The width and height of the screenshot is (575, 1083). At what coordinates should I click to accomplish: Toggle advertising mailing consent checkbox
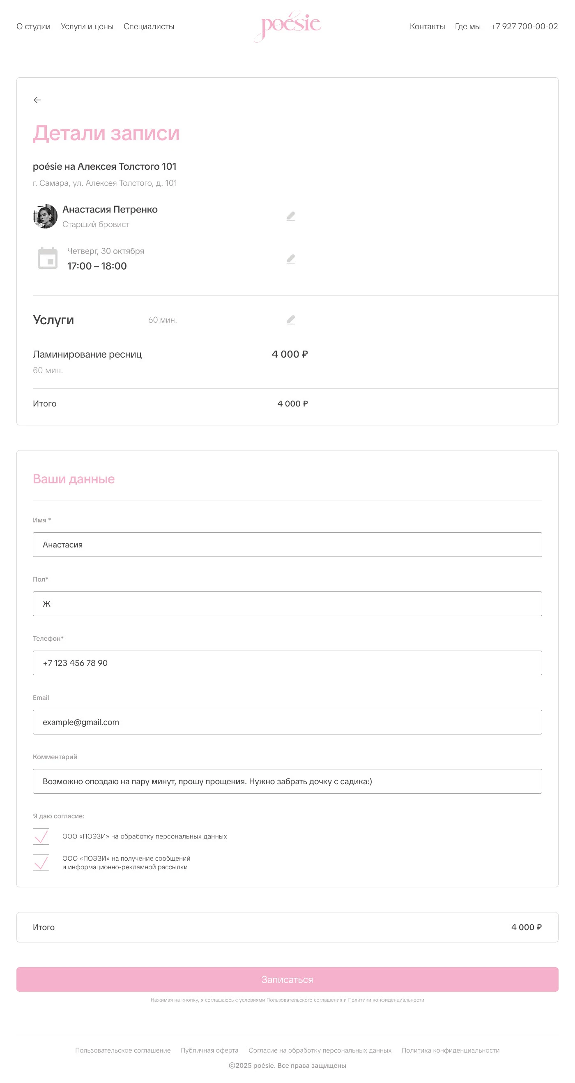[41, 862]
